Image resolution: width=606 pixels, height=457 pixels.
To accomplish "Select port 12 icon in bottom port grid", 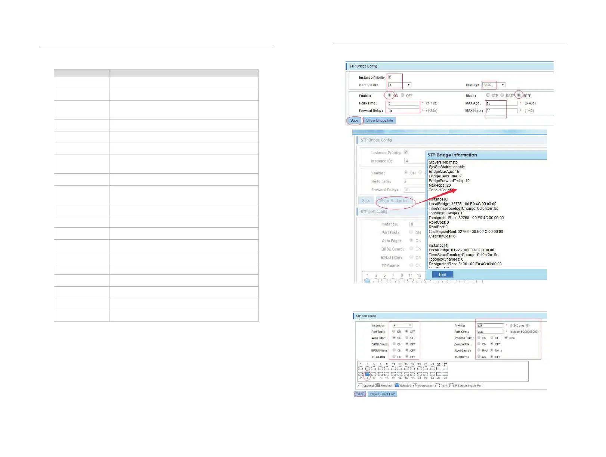I will point(393,374).
